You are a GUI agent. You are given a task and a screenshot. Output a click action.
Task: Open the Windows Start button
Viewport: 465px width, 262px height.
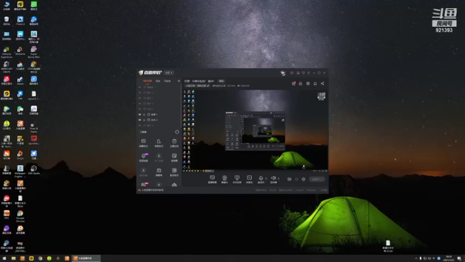pyautogui.click(x=4, y=258)
